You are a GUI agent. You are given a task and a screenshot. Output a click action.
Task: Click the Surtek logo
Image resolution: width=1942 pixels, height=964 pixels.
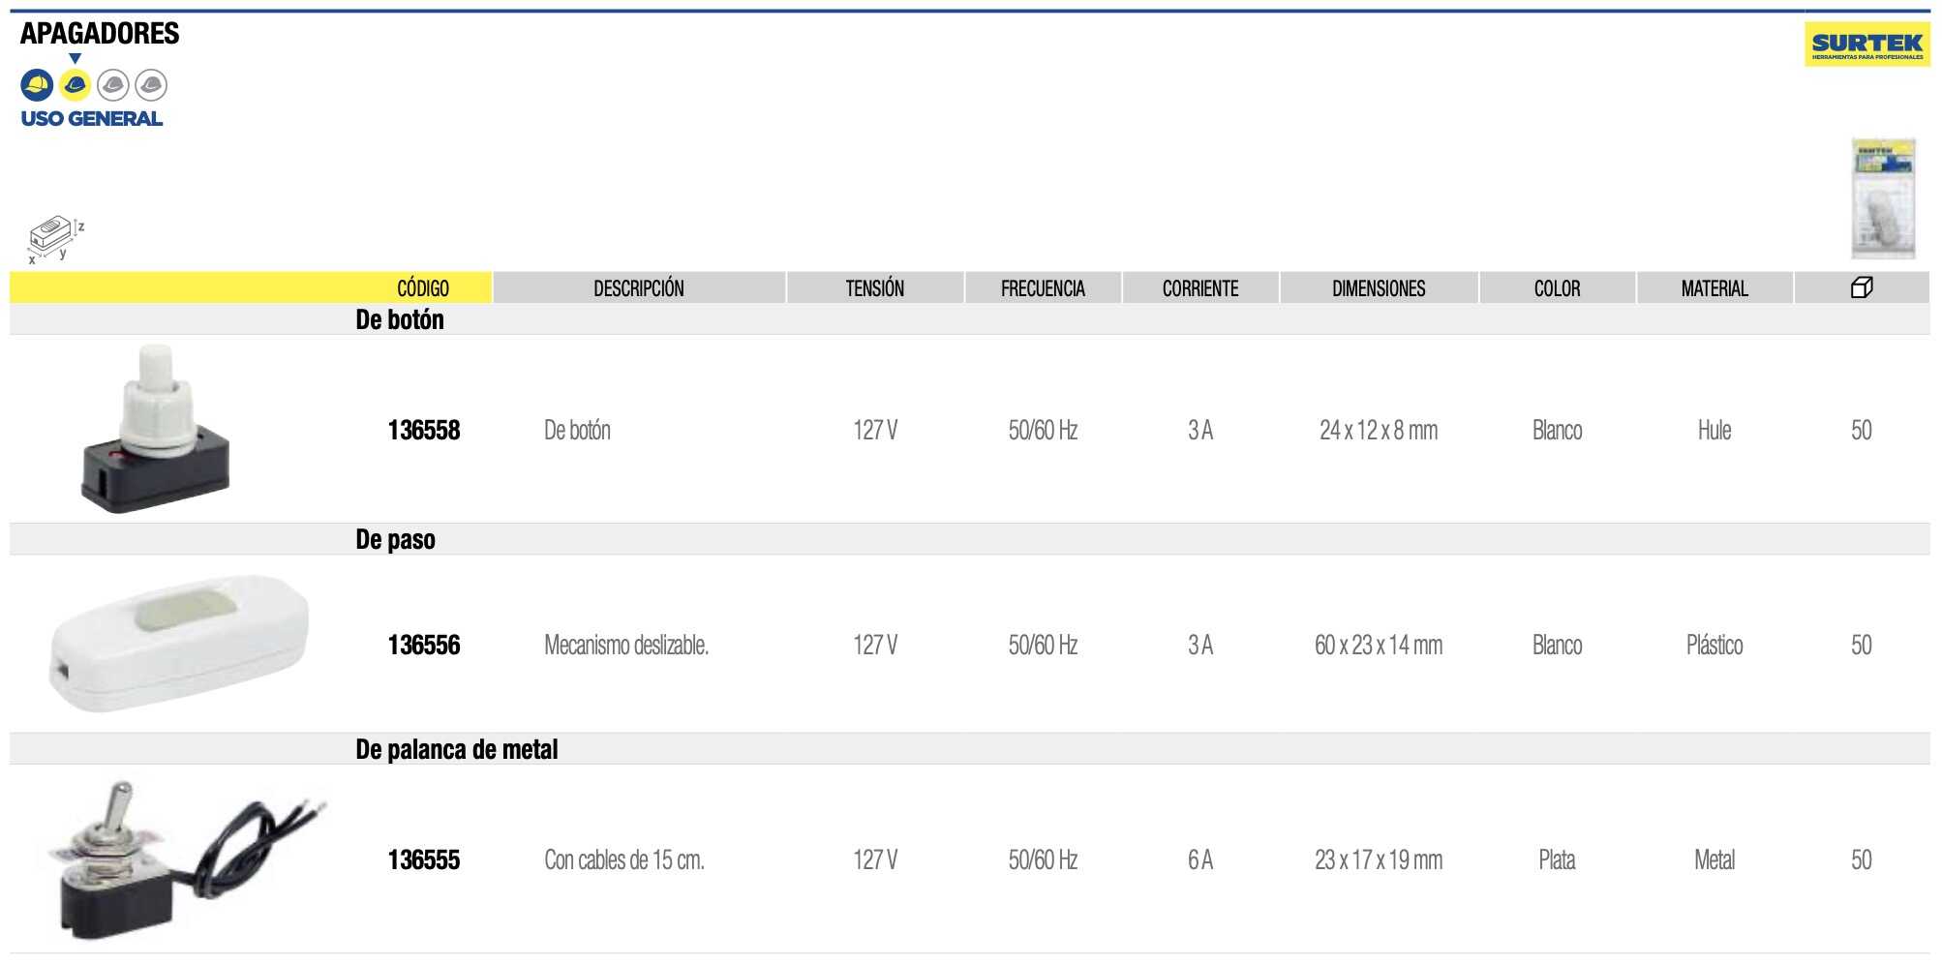point(1866,45)
